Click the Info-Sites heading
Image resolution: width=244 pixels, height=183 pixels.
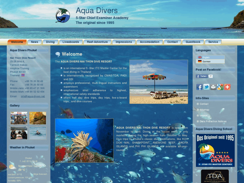click(x=202, y=98)
